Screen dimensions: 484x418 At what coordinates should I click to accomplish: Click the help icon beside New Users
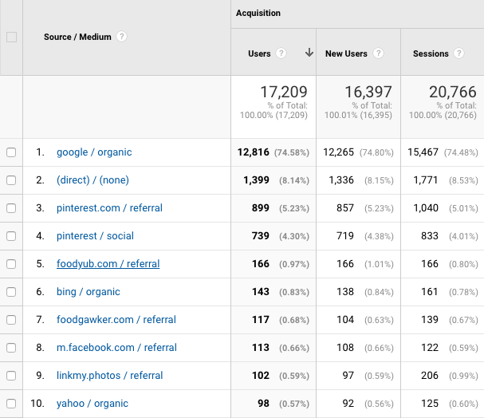(x=378, y=53)
